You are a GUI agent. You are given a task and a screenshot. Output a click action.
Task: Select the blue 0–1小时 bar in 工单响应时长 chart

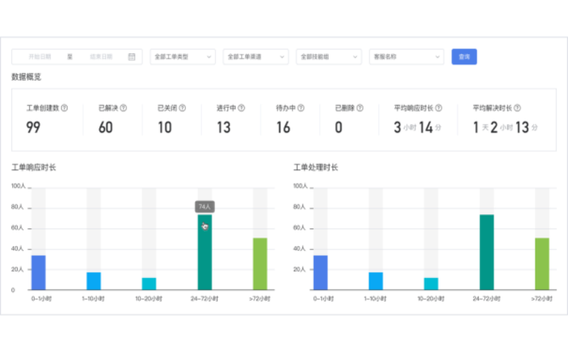click(38, 273)
